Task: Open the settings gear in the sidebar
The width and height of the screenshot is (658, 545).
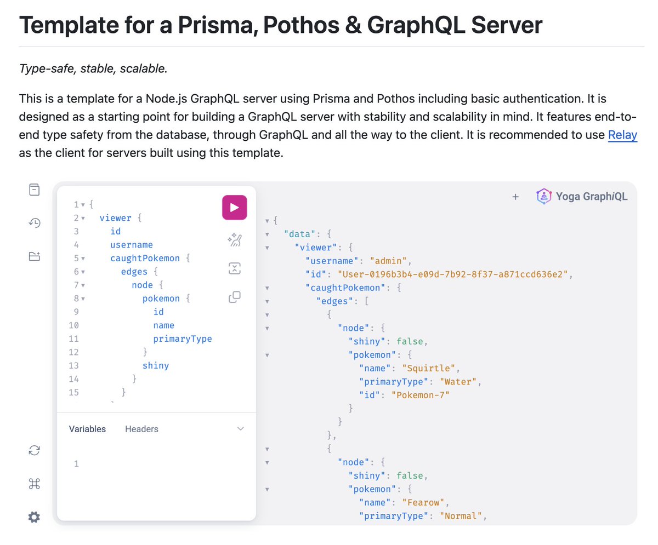Action: (35, 517)
